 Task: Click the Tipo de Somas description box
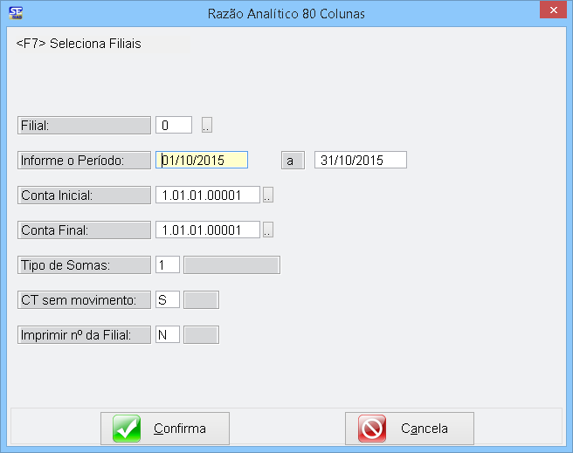point(231,265)
